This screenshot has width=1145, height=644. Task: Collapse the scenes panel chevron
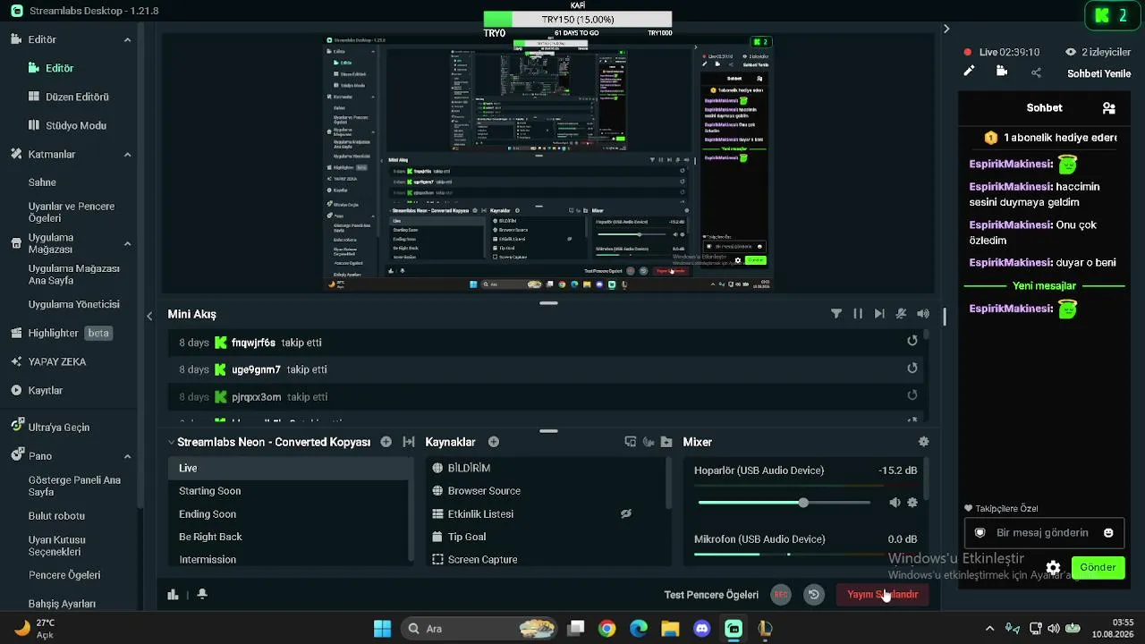coord(171,442)
